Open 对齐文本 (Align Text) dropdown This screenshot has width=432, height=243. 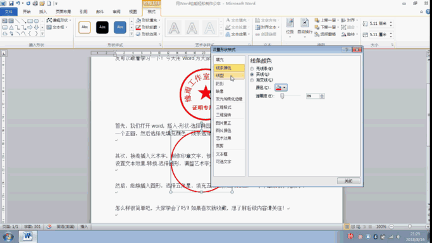[x=268, y=27]
